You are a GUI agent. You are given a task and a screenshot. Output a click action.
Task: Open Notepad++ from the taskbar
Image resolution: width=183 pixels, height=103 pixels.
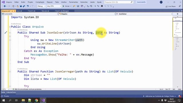tap(30, 100)
